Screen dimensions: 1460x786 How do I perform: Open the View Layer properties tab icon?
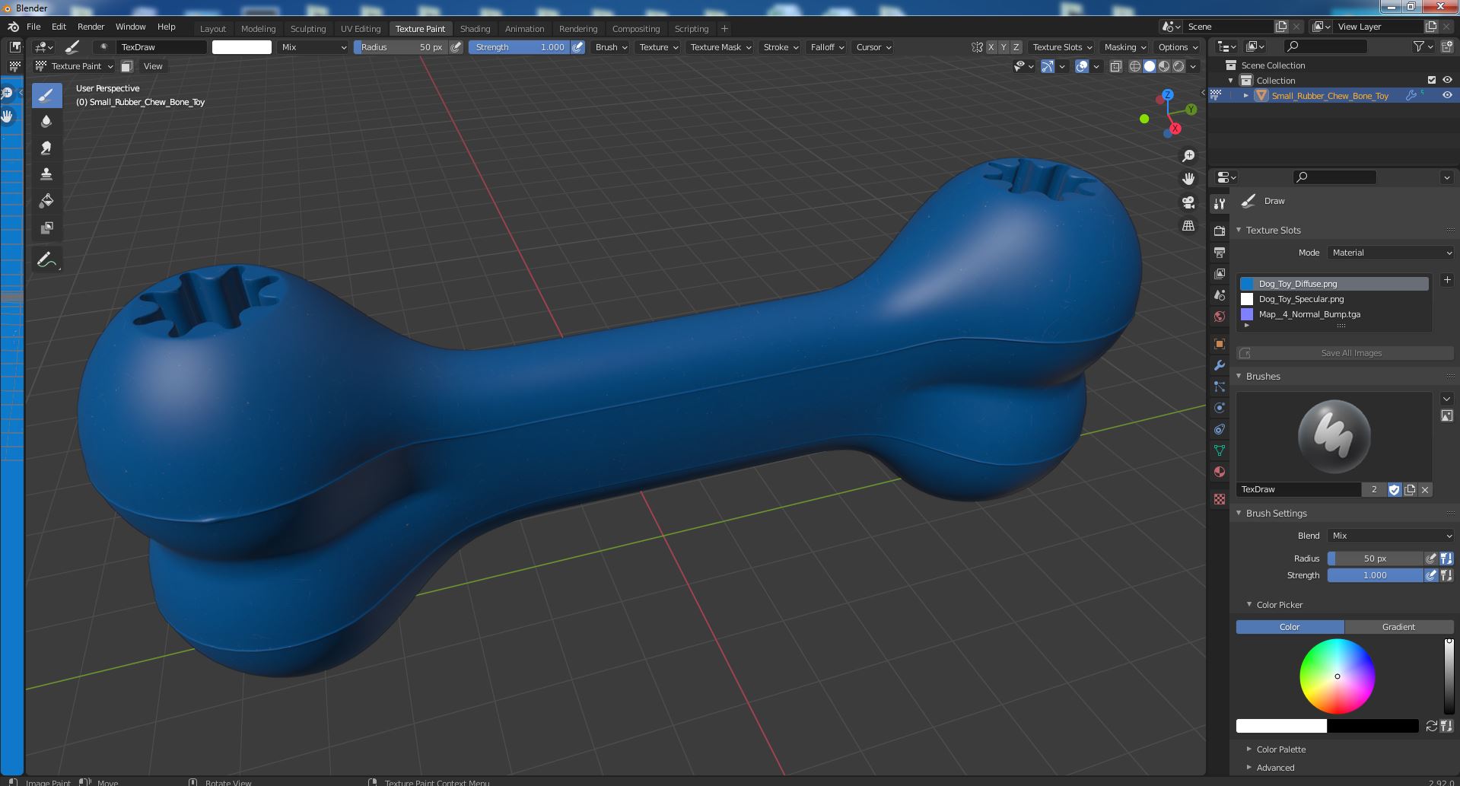pyautogui.click(x=1220, y=273)
